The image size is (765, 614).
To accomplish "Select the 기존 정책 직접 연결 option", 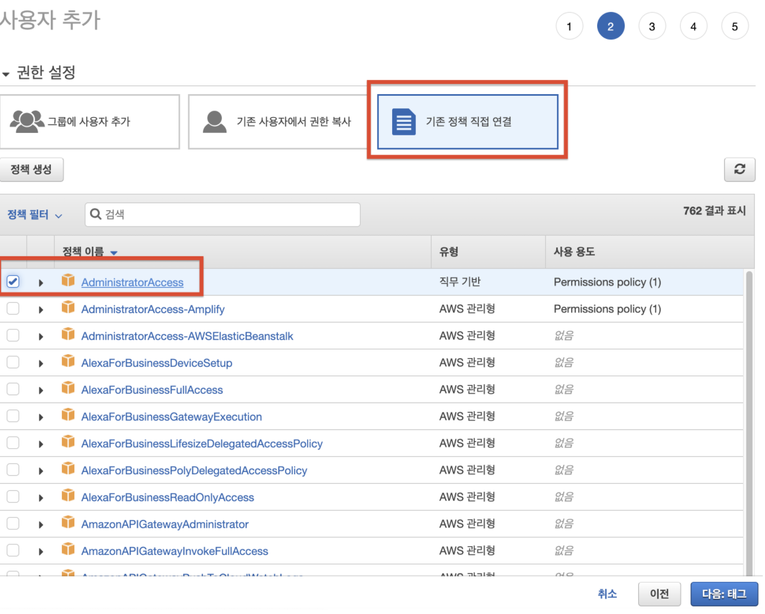I will [468, 122].
